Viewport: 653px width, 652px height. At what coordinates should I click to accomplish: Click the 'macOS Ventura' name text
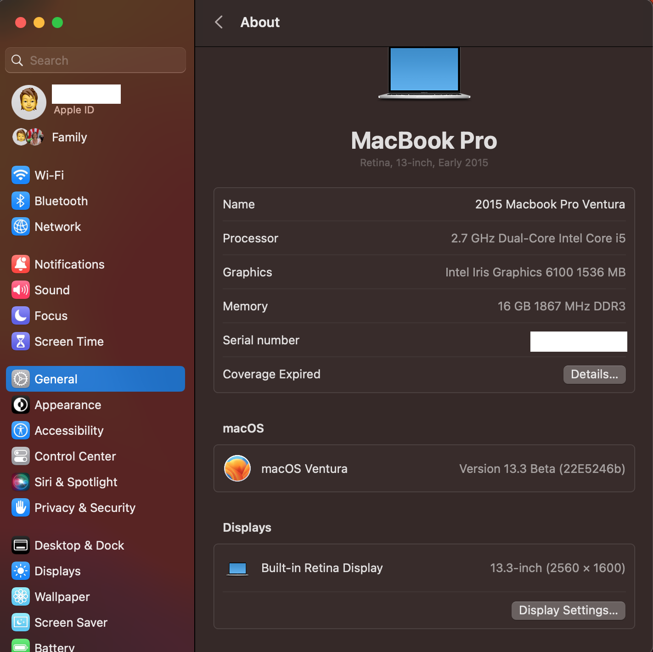pyautogui.click(x=304, y=469)
